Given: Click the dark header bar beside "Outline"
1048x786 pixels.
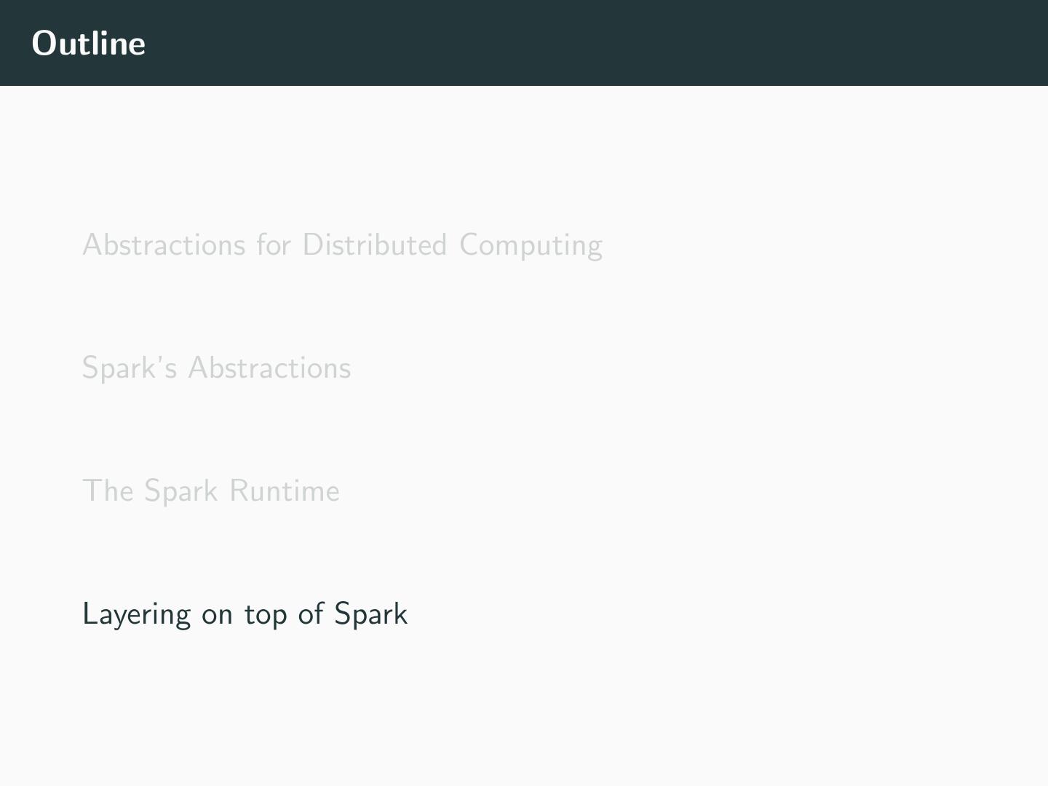Looking at the screenshot, I should coord(582,44).
